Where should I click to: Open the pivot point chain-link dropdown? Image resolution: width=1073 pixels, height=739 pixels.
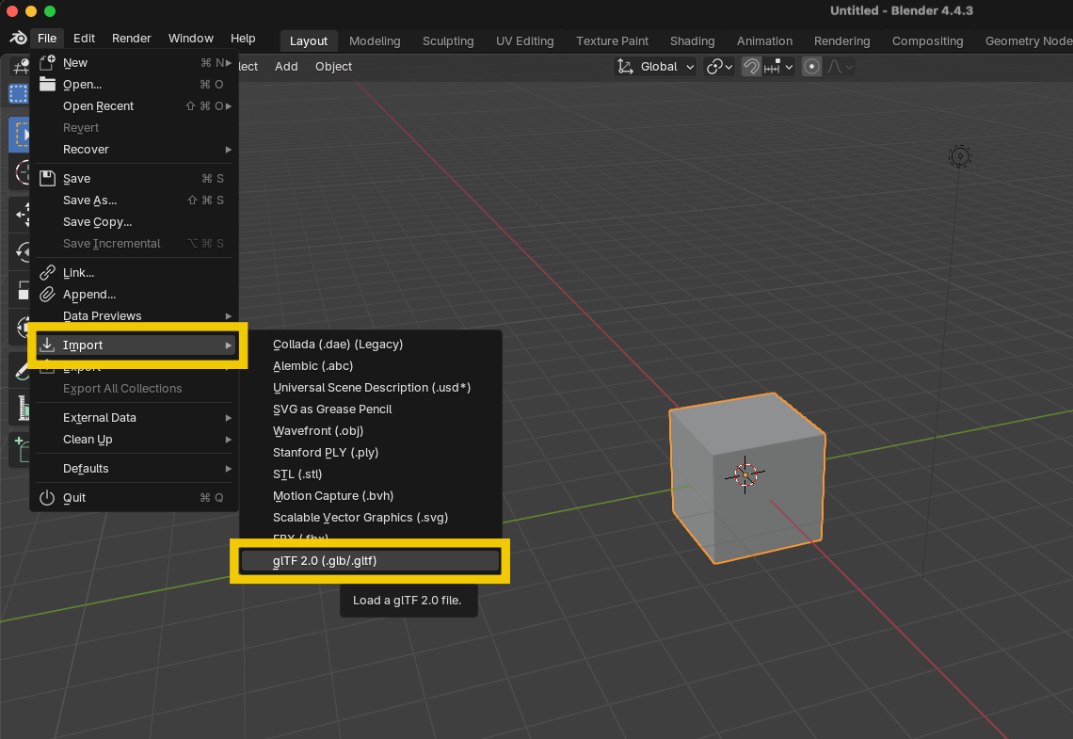click(x=719, y=67)
